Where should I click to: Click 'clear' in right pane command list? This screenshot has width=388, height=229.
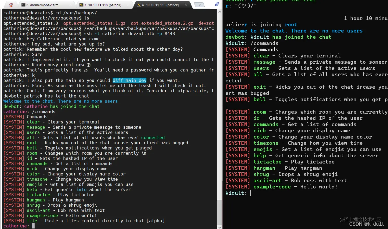click(x=261, y=56)
